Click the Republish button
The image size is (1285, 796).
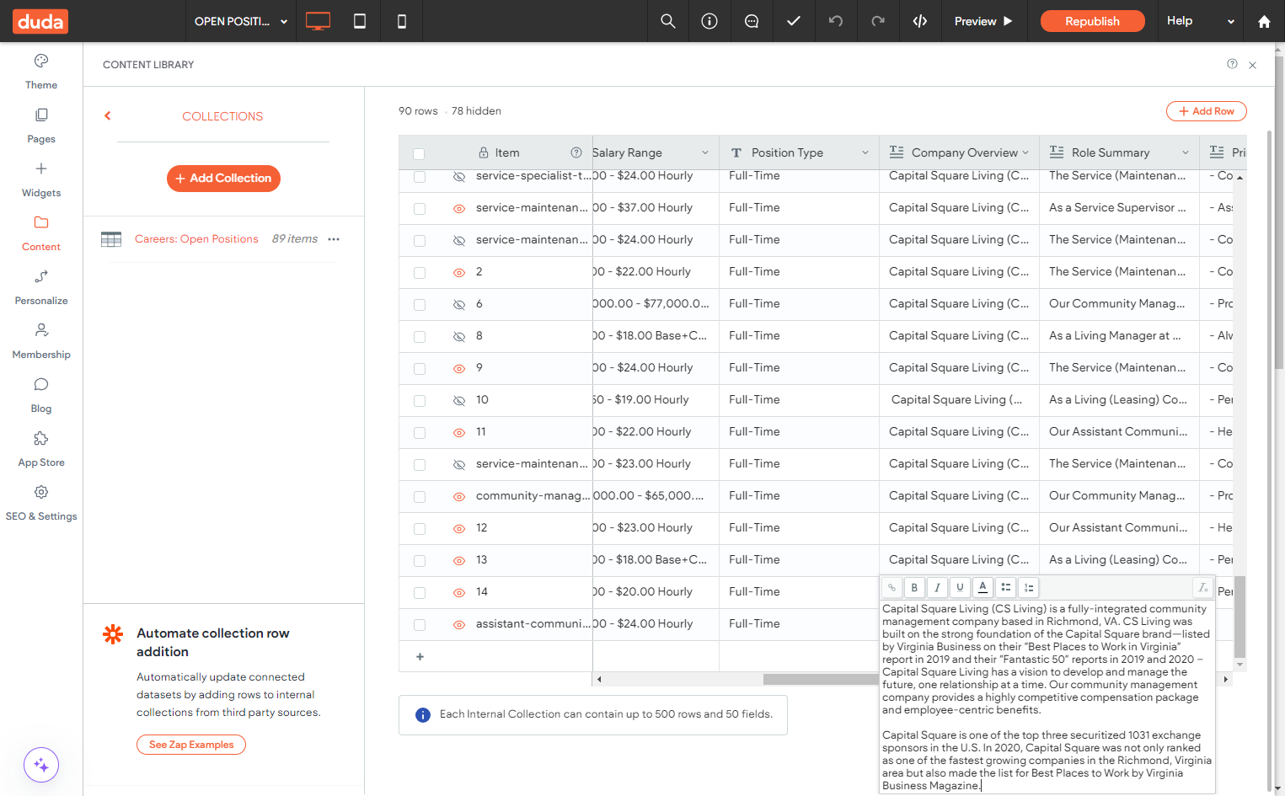(x=1092, y=21)
